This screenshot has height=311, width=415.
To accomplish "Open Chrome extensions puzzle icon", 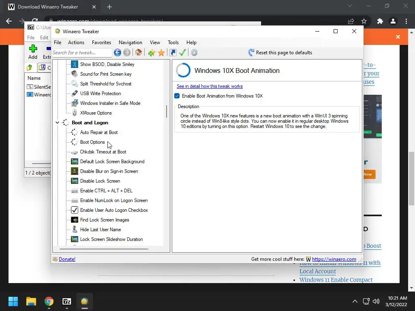I will (x=380, y=21).
